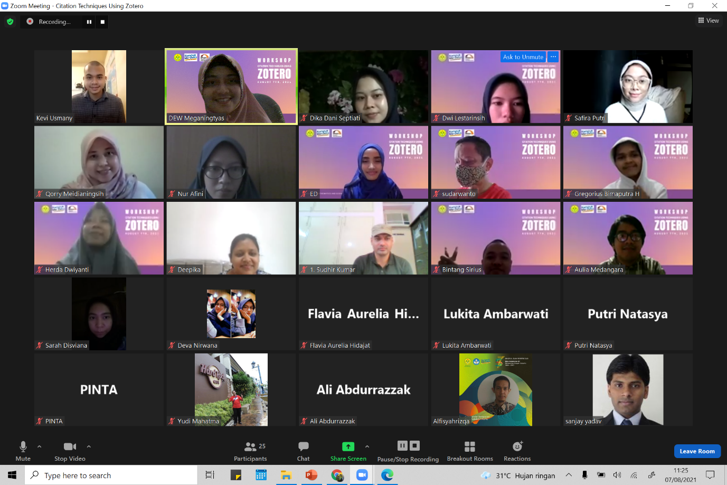Open File Explorer from the taskbar
727x485 pixels.
tap(286, 475)
